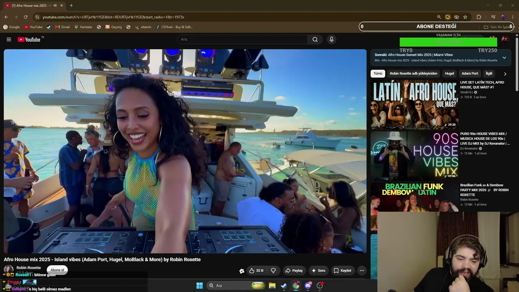Open the Virrshi DJ channel name
The image size is (519, 292).
coord(467,92)
